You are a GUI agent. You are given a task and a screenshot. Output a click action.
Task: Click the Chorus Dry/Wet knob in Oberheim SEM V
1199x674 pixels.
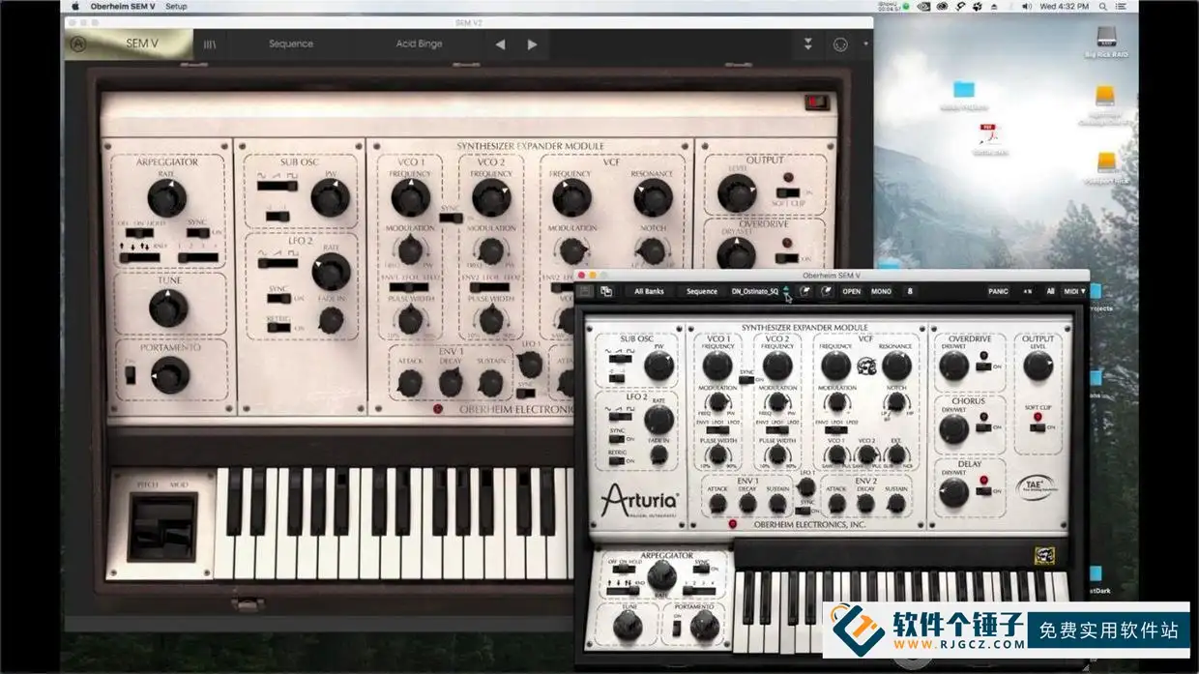953,428
